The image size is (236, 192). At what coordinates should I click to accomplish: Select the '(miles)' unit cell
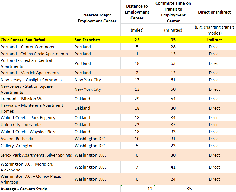coord(137,30)
